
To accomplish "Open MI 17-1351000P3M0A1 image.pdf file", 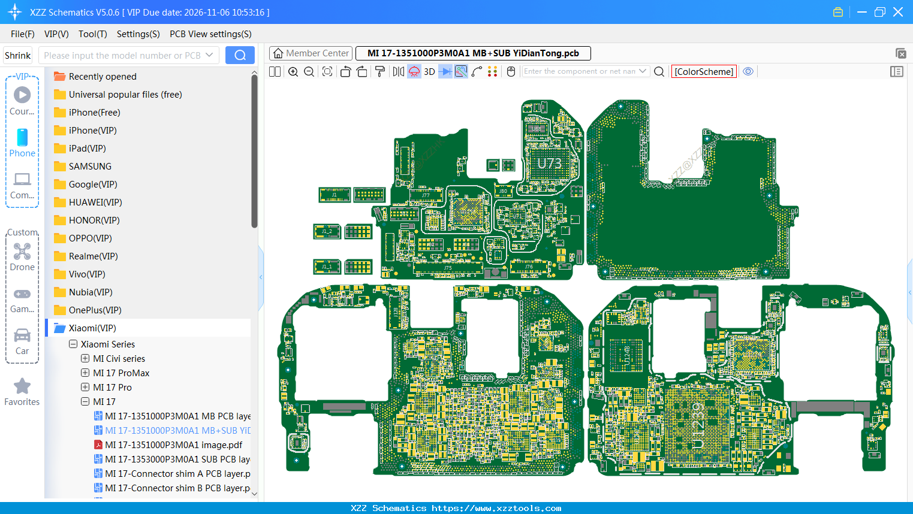I will (173, 445).
